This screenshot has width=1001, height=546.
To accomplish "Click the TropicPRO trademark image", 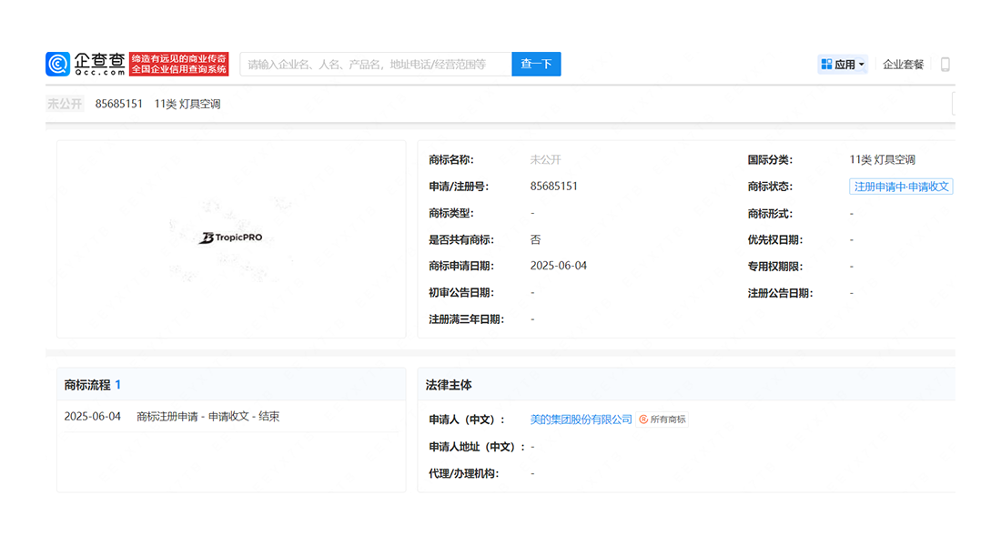I will pos(231,238).
